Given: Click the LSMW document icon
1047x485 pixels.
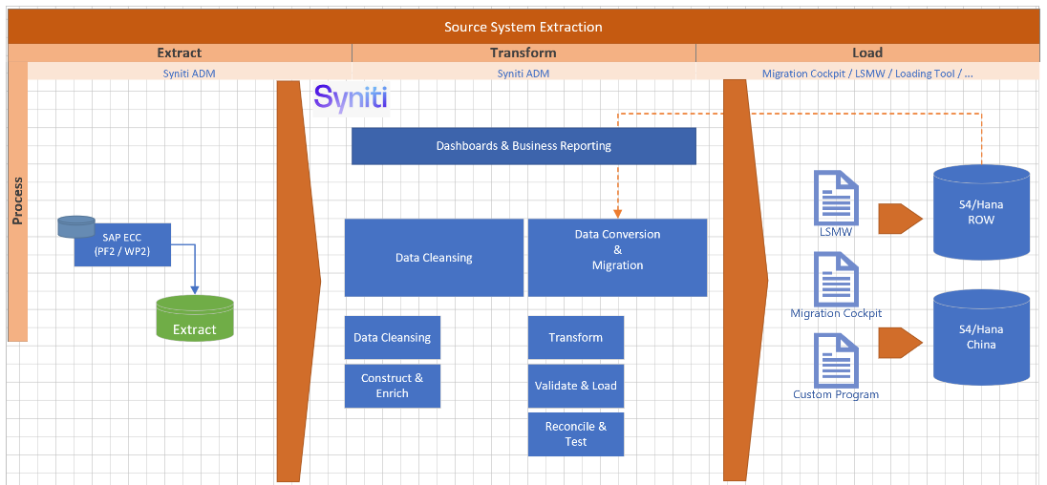Looking at the screenshot, I should [x=835, y=198].
